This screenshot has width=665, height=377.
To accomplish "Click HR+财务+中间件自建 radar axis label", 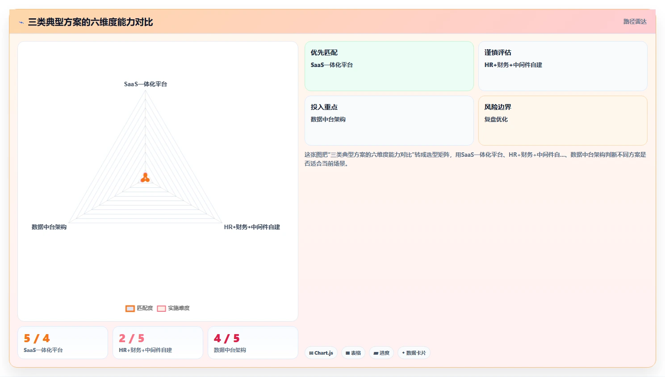I will 252,227.
